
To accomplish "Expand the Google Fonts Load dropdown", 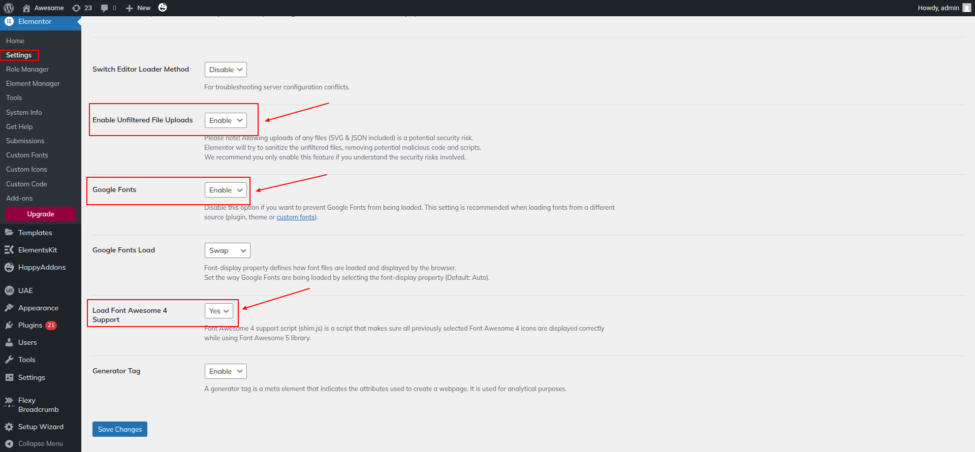I will [227, 250].
